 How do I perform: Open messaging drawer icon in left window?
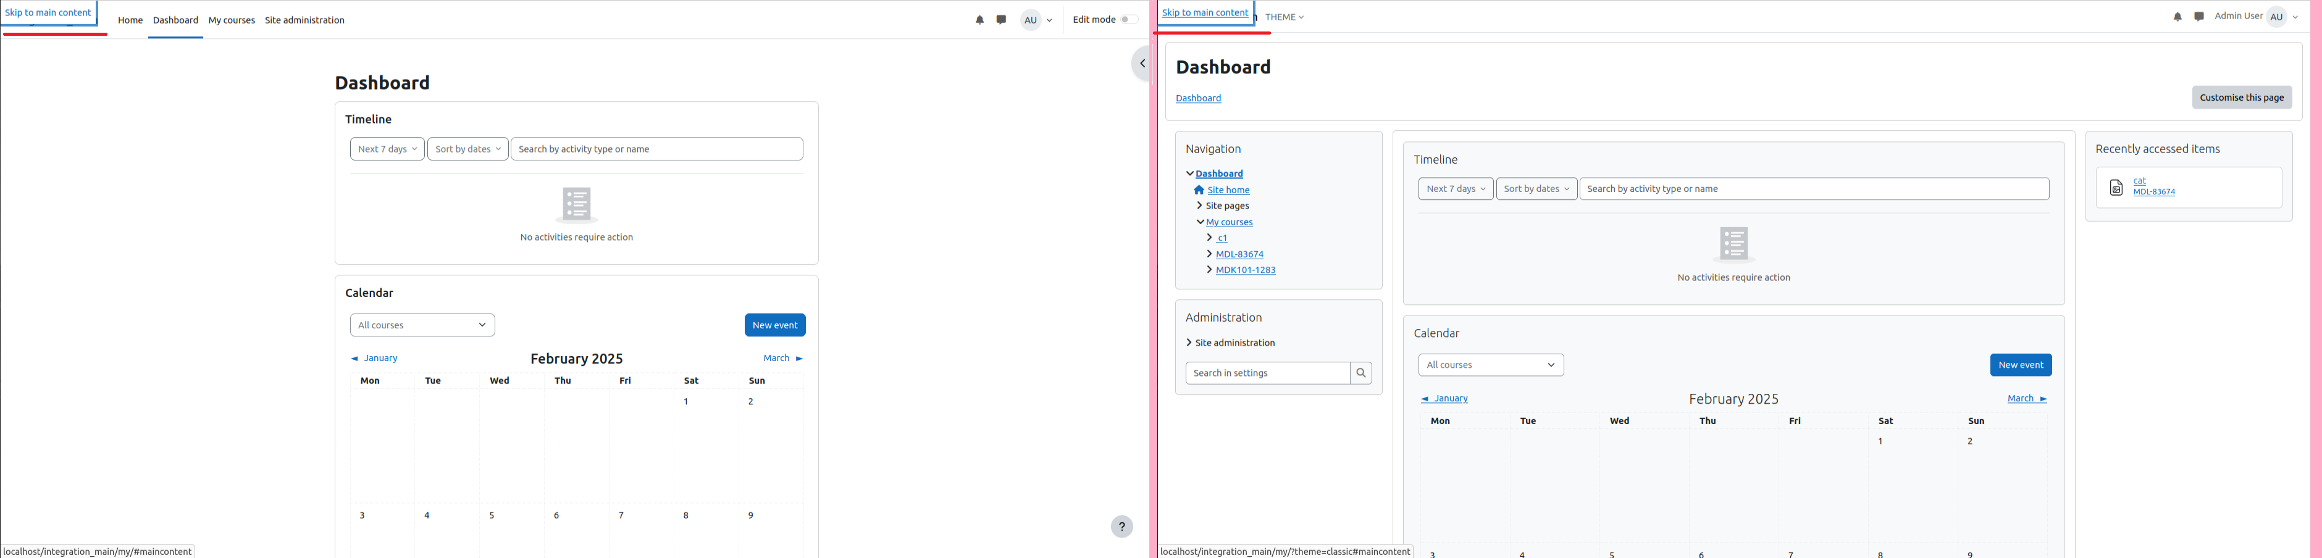tap(1002, 20)
